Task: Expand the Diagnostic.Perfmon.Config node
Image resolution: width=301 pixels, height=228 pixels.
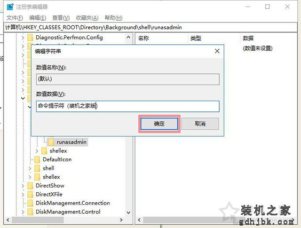Action: (23, 38)
